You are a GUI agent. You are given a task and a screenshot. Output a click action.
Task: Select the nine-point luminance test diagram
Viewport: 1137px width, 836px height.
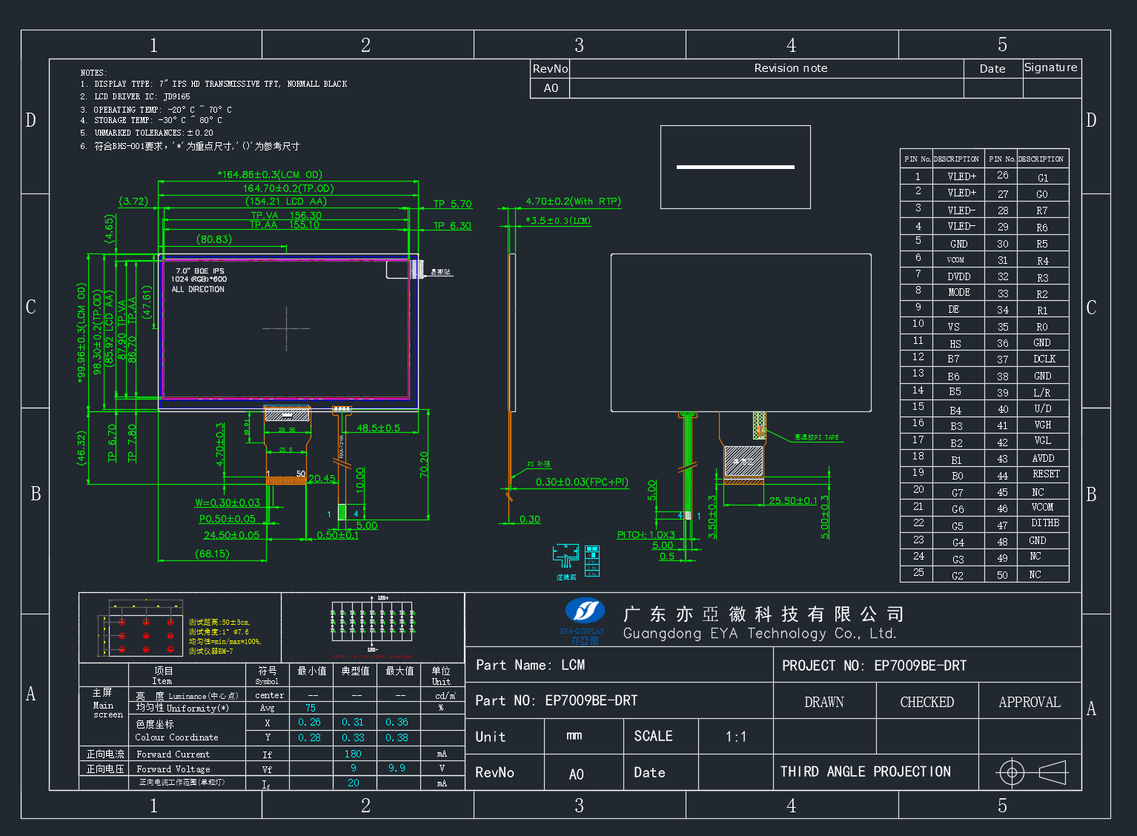tap(142, 628)
